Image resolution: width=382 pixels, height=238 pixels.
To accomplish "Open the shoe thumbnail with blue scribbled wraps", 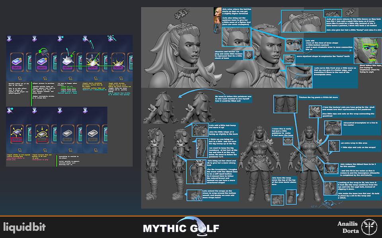I will 194,196.
